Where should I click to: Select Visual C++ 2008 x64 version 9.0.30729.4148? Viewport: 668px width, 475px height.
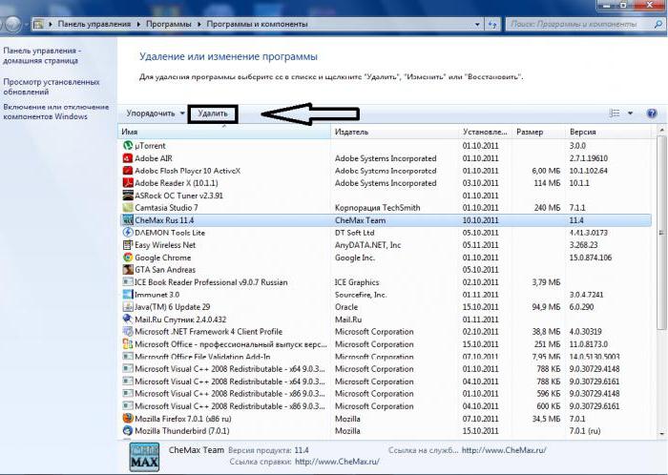tap(386, 368)
